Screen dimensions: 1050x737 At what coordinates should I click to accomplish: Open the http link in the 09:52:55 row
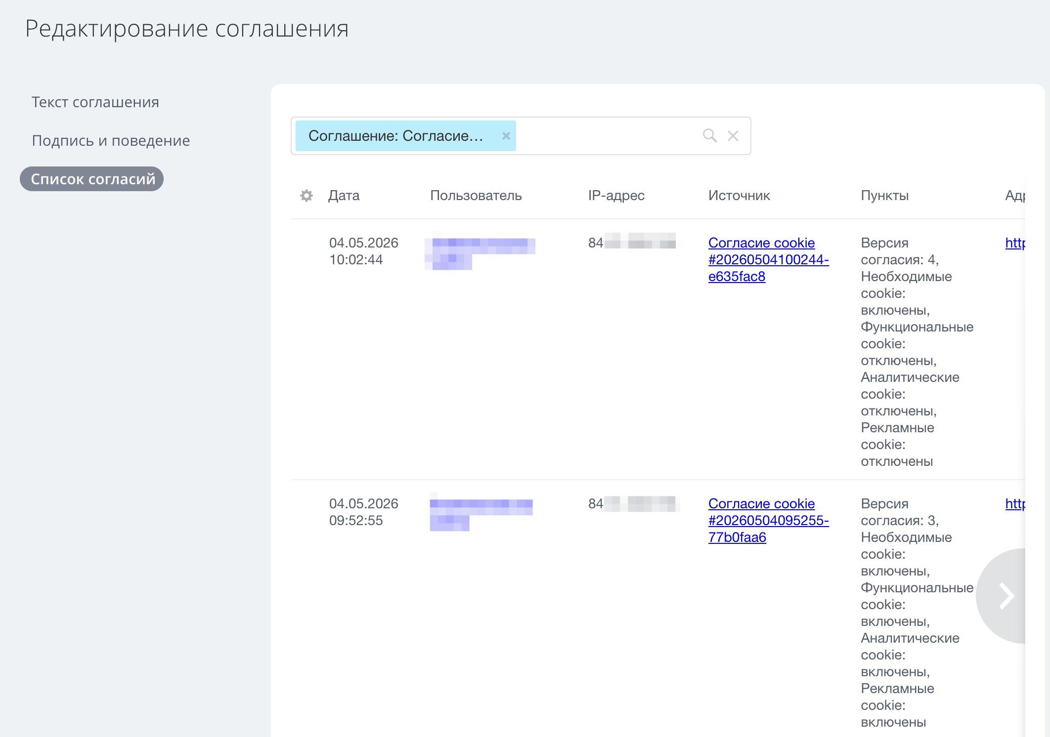pos(1015,504)
